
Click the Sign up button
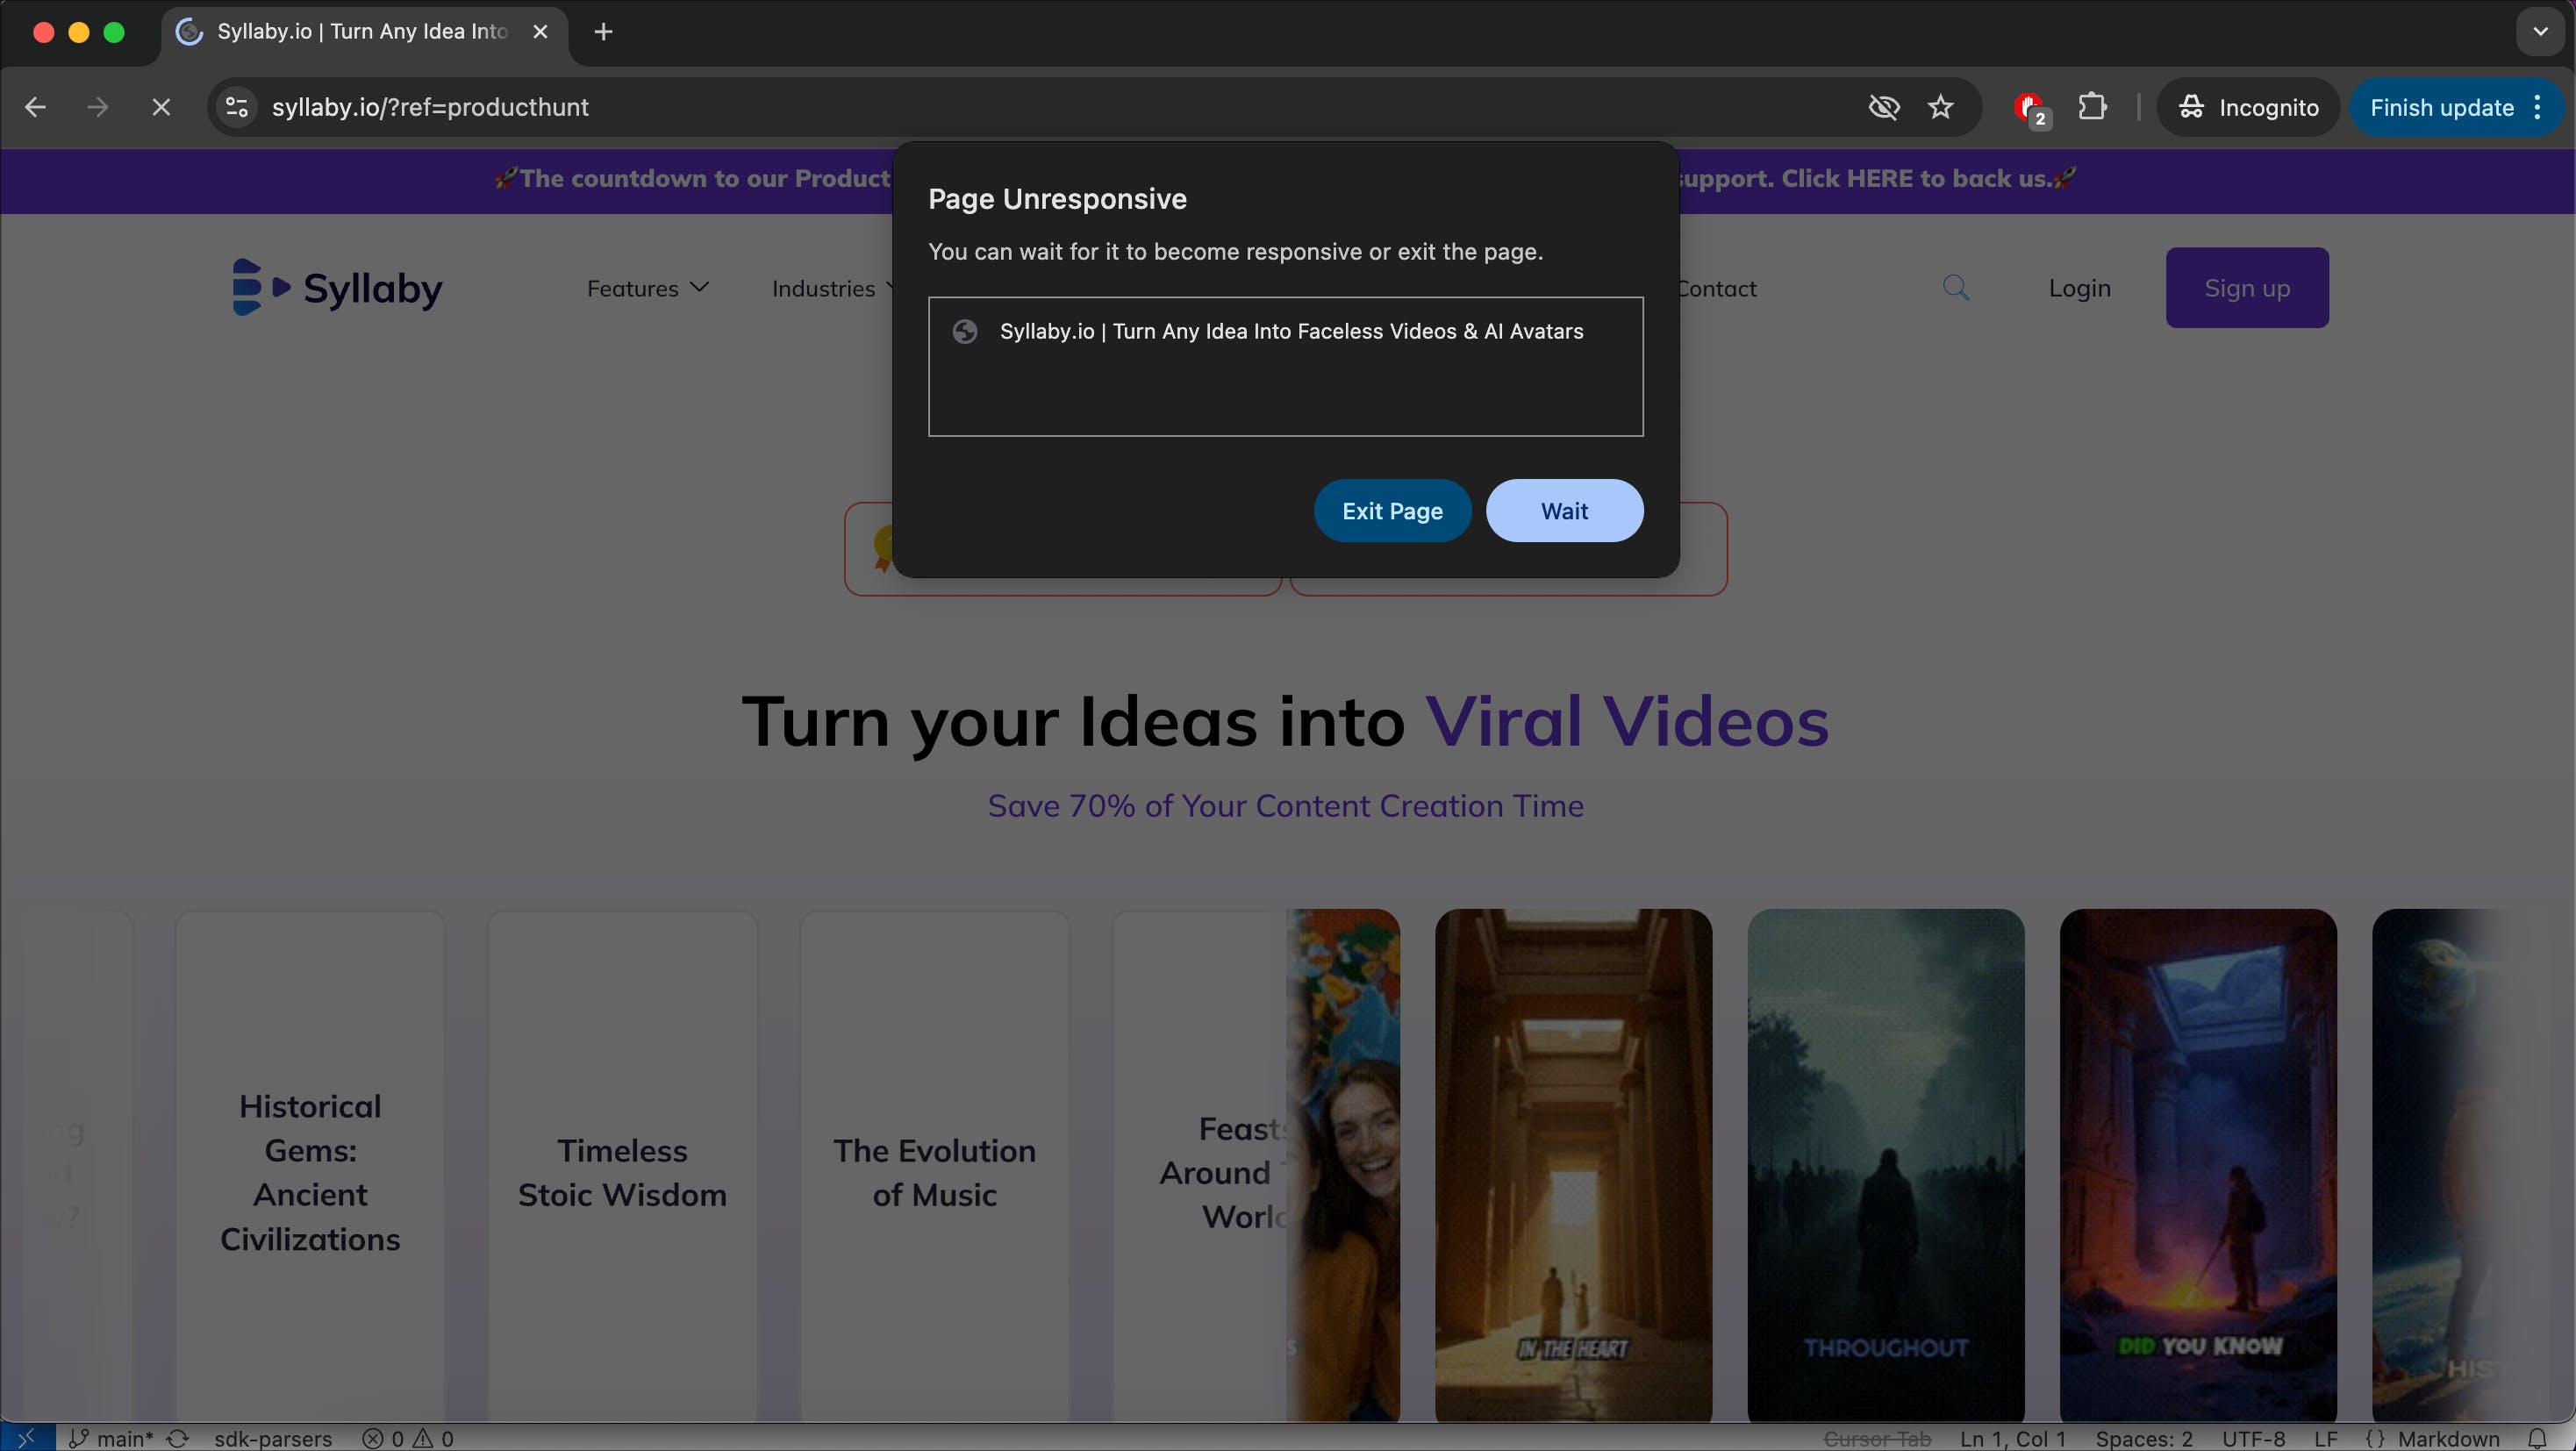click(2246, 289)
